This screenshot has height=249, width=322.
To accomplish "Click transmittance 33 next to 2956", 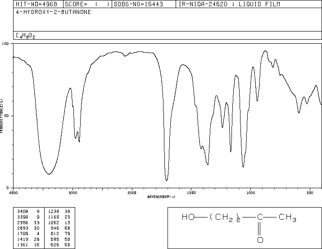I will tap(36, 222).
